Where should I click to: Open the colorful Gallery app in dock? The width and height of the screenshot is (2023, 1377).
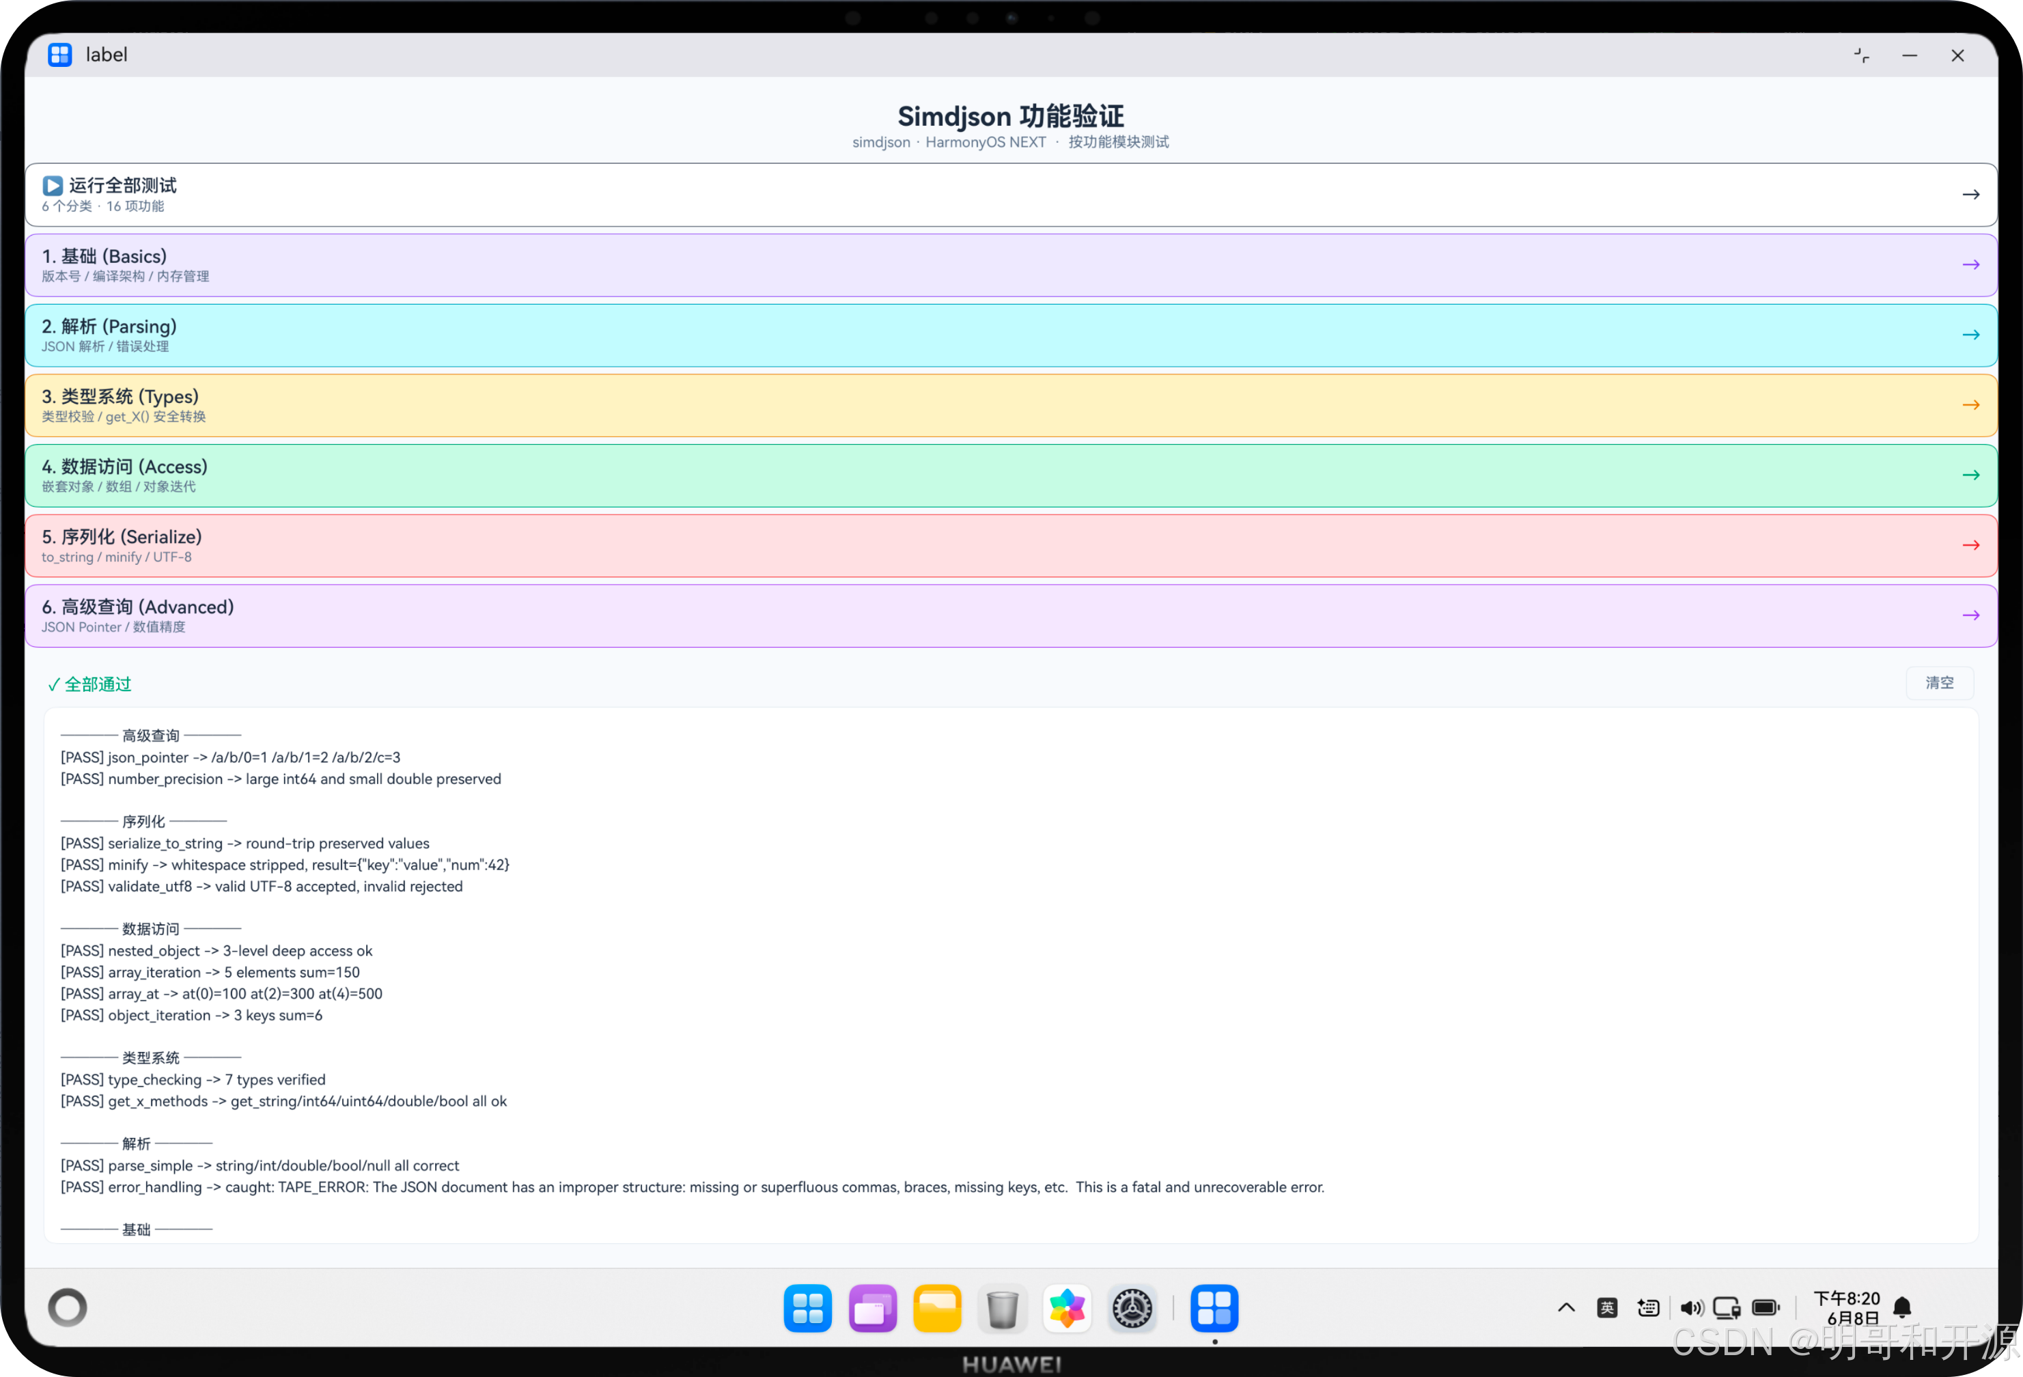point(1068,1308)
